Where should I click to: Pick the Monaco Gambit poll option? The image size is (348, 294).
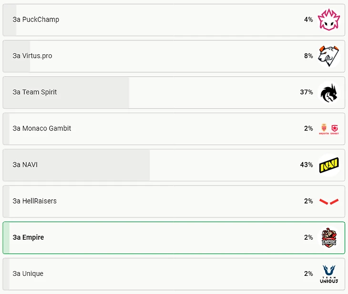click(x=174, y=129)
